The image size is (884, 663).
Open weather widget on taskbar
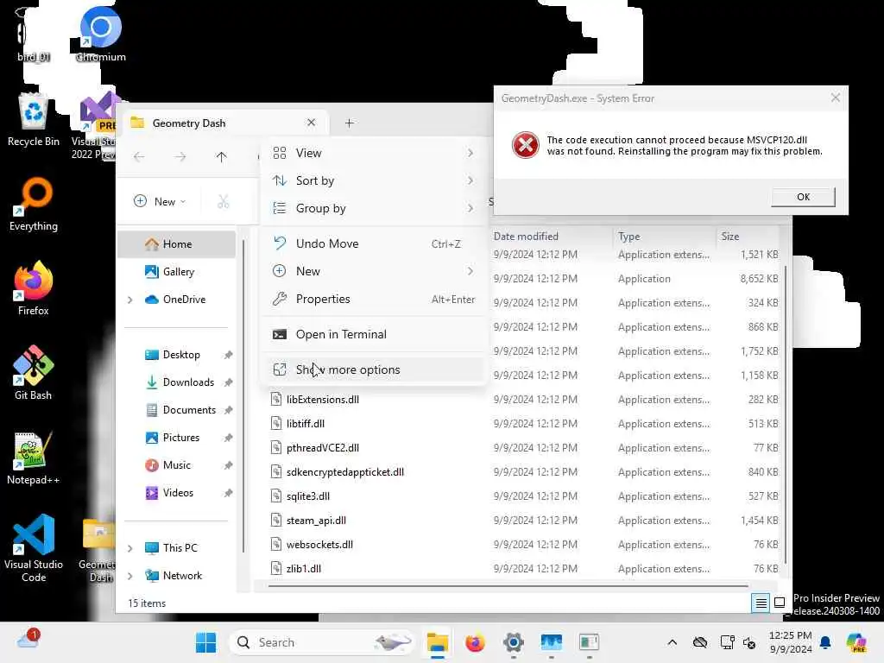[x=28, y=640]
